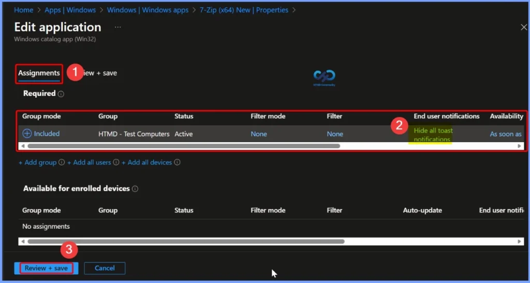
Task: Click + Add group link
Action: coord(37,162)
